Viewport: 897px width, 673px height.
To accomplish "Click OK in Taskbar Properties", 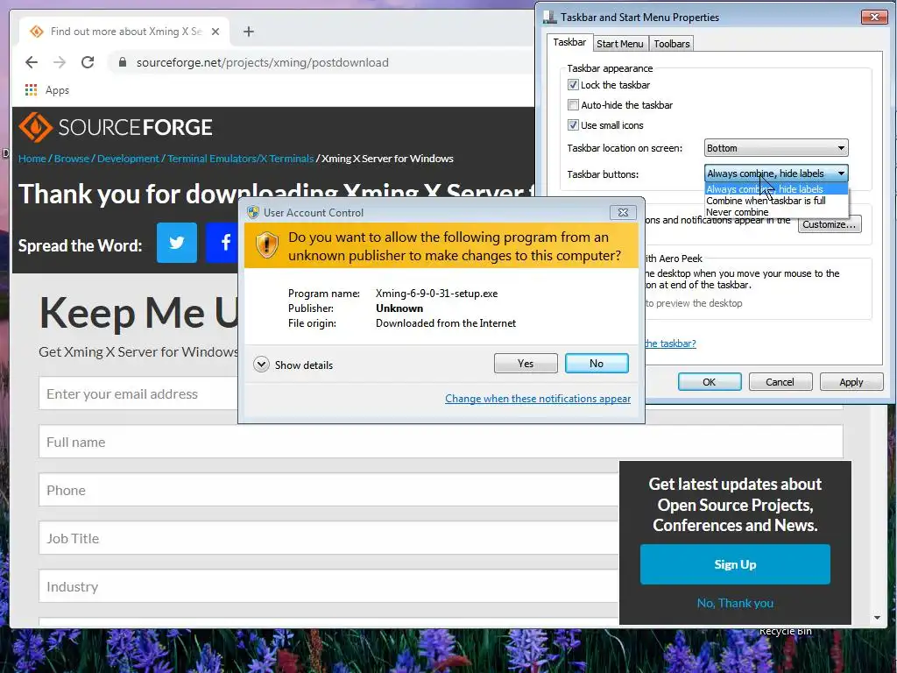I will coord(709,382).
